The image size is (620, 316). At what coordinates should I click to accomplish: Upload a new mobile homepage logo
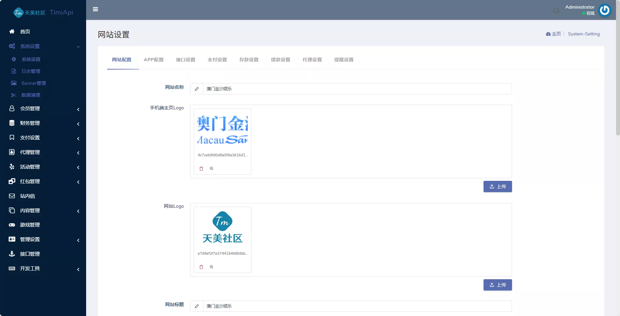point(497,186)
